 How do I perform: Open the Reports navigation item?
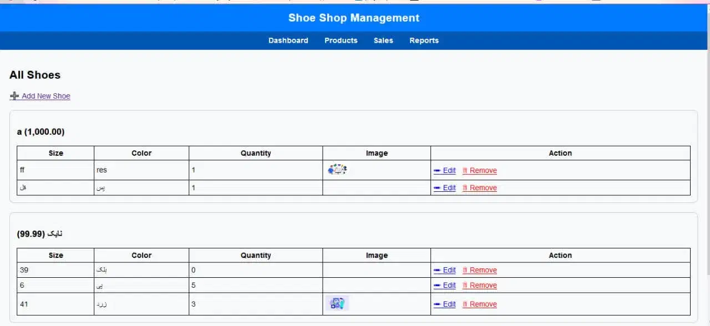pos(424,40)
